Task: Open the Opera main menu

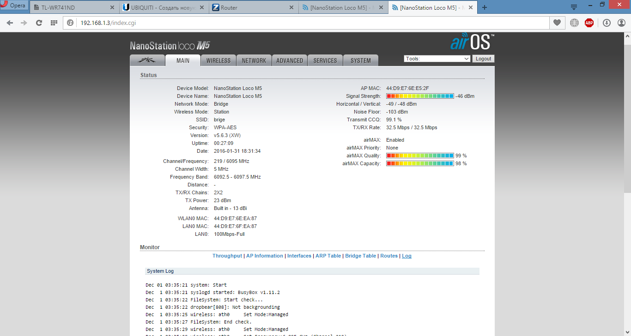Action: point(14,6)
